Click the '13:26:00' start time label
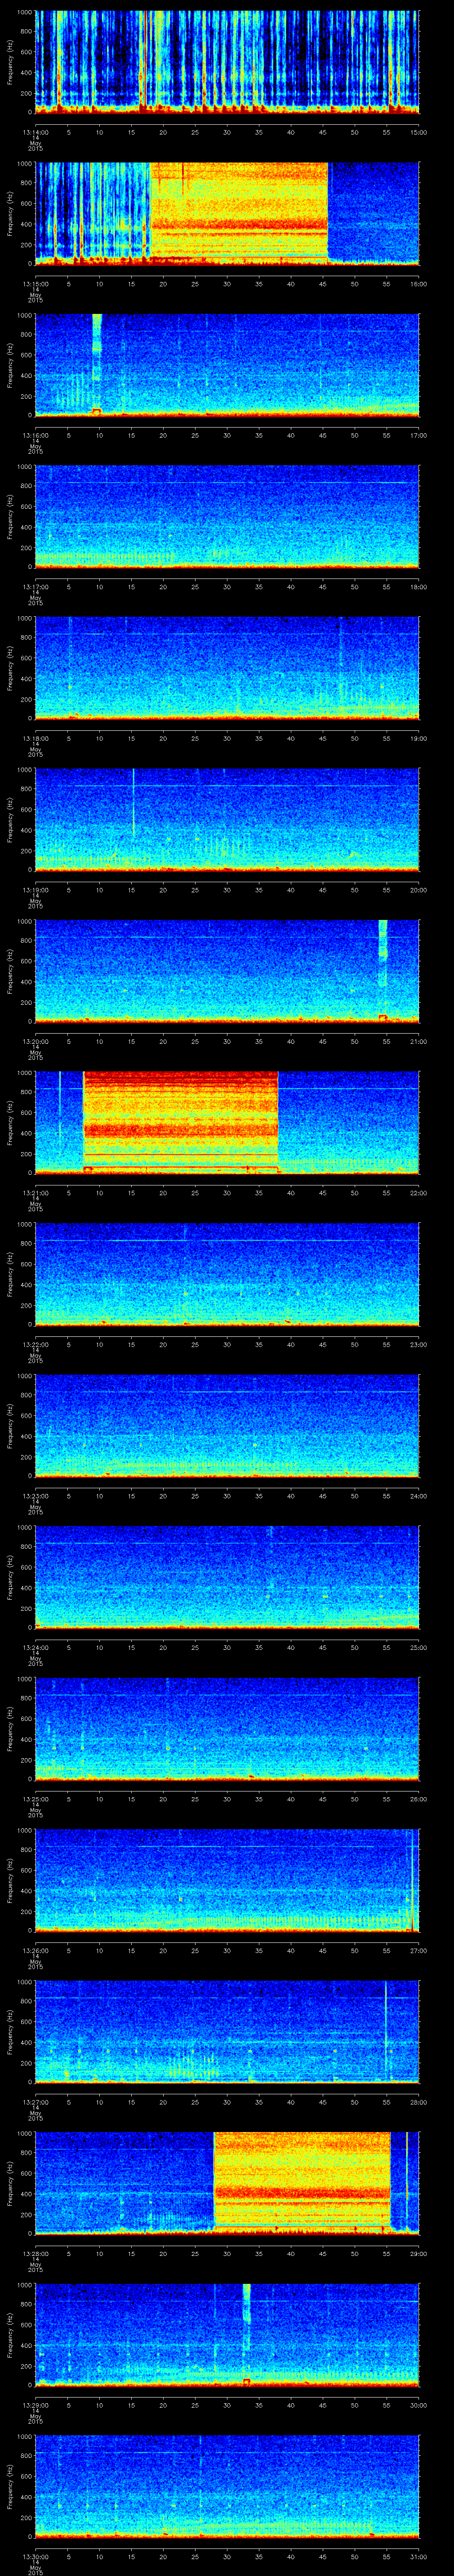 point(35,1950)
